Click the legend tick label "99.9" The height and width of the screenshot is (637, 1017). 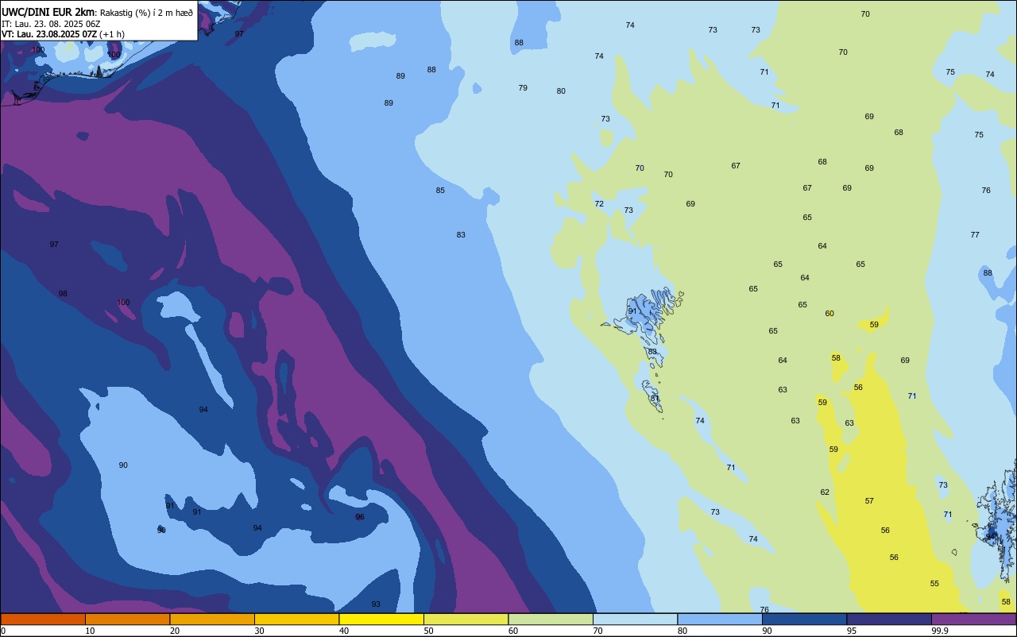[x=941, y=631]
